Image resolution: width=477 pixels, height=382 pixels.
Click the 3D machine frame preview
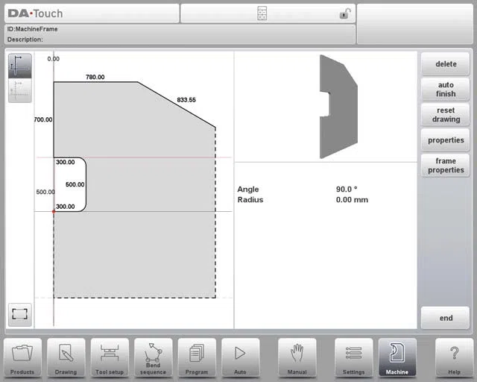point(338,107)
